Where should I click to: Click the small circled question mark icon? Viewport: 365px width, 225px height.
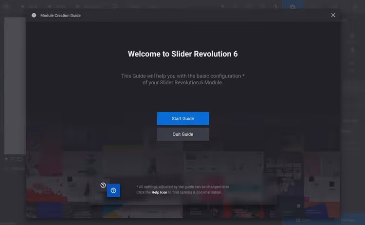tap(103, 185)
